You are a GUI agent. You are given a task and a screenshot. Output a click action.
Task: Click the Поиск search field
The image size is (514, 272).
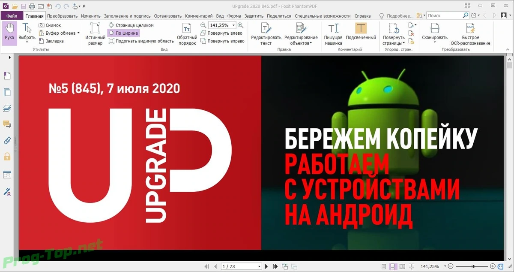point(448,15)
